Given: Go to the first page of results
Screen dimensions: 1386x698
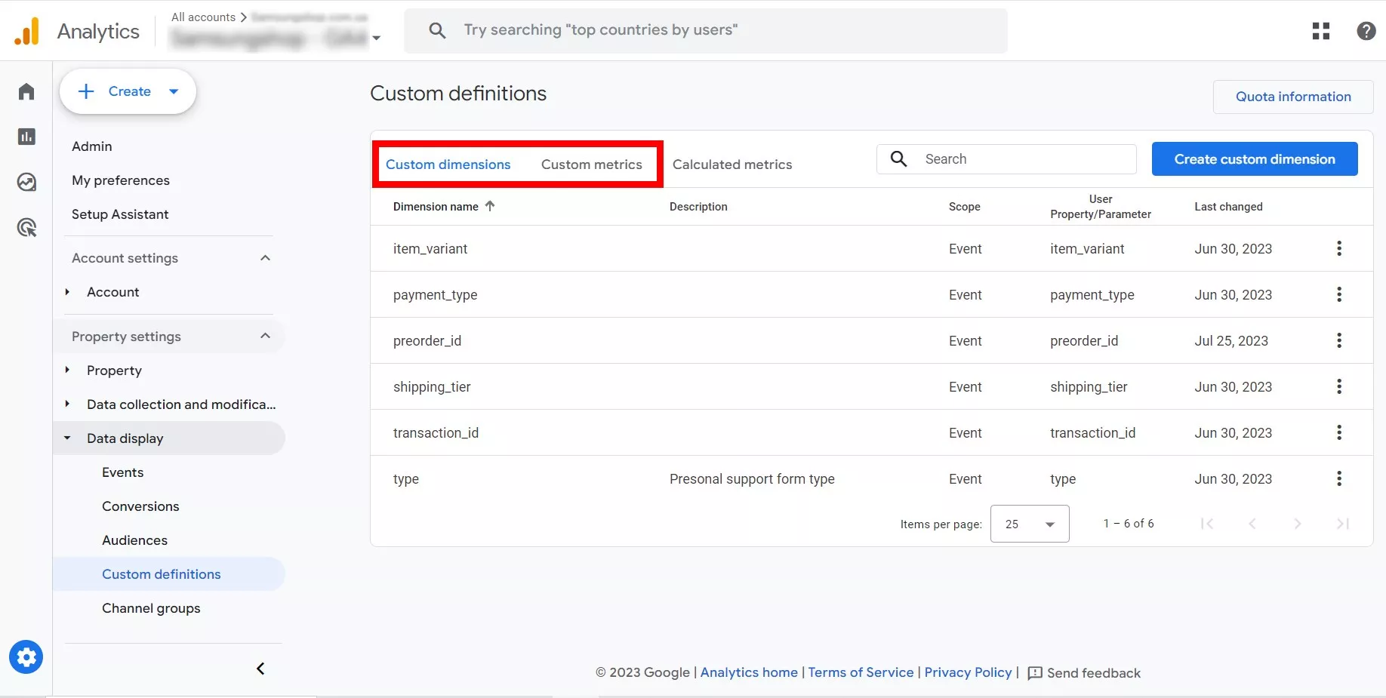Looking at the screenshot, I should pos(1207,524).
